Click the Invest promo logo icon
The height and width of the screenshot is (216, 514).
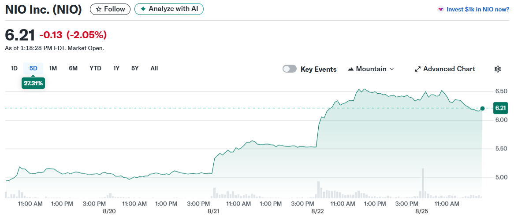(x=440, y=10)
